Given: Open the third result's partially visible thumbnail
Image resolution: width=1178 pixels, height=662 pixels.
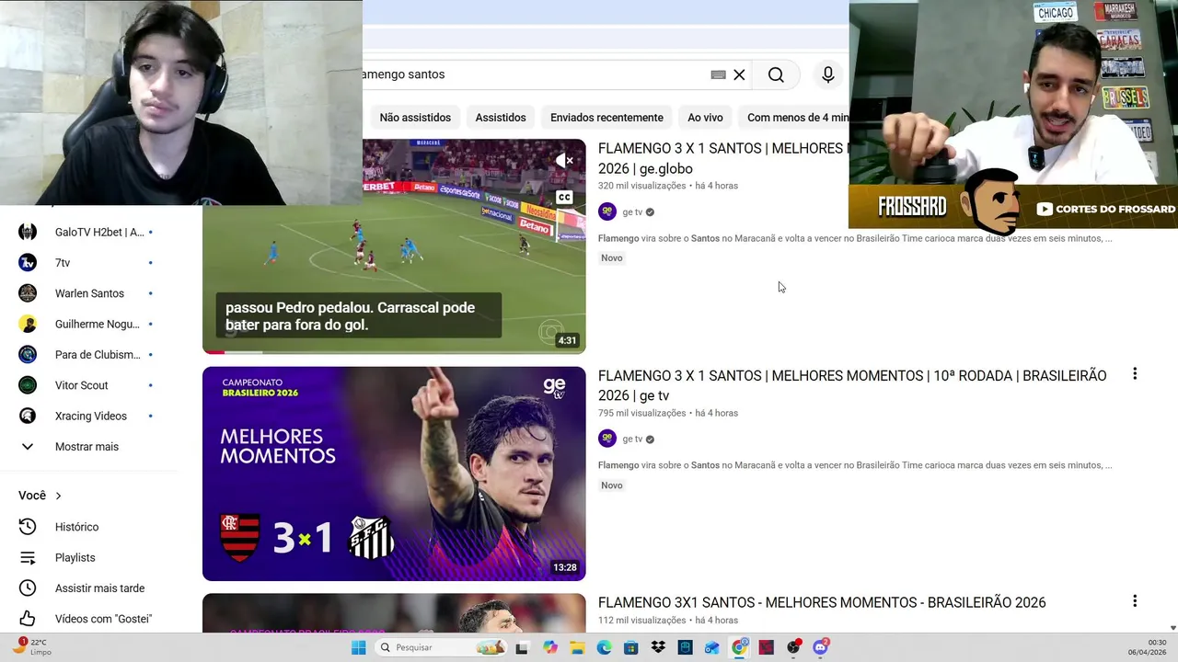Looking at the screenshot, I should point(394,613).
